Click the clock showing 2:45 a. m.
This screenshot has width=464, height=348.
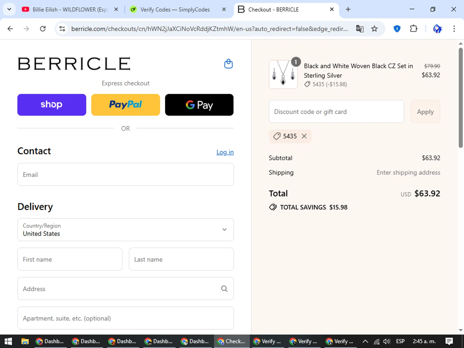424,341
